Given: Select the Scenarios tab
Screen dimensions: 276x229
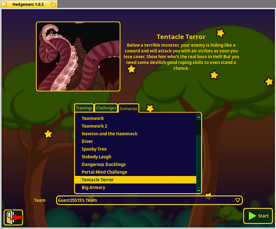Looking at the screenshot, I should (128, 109).
